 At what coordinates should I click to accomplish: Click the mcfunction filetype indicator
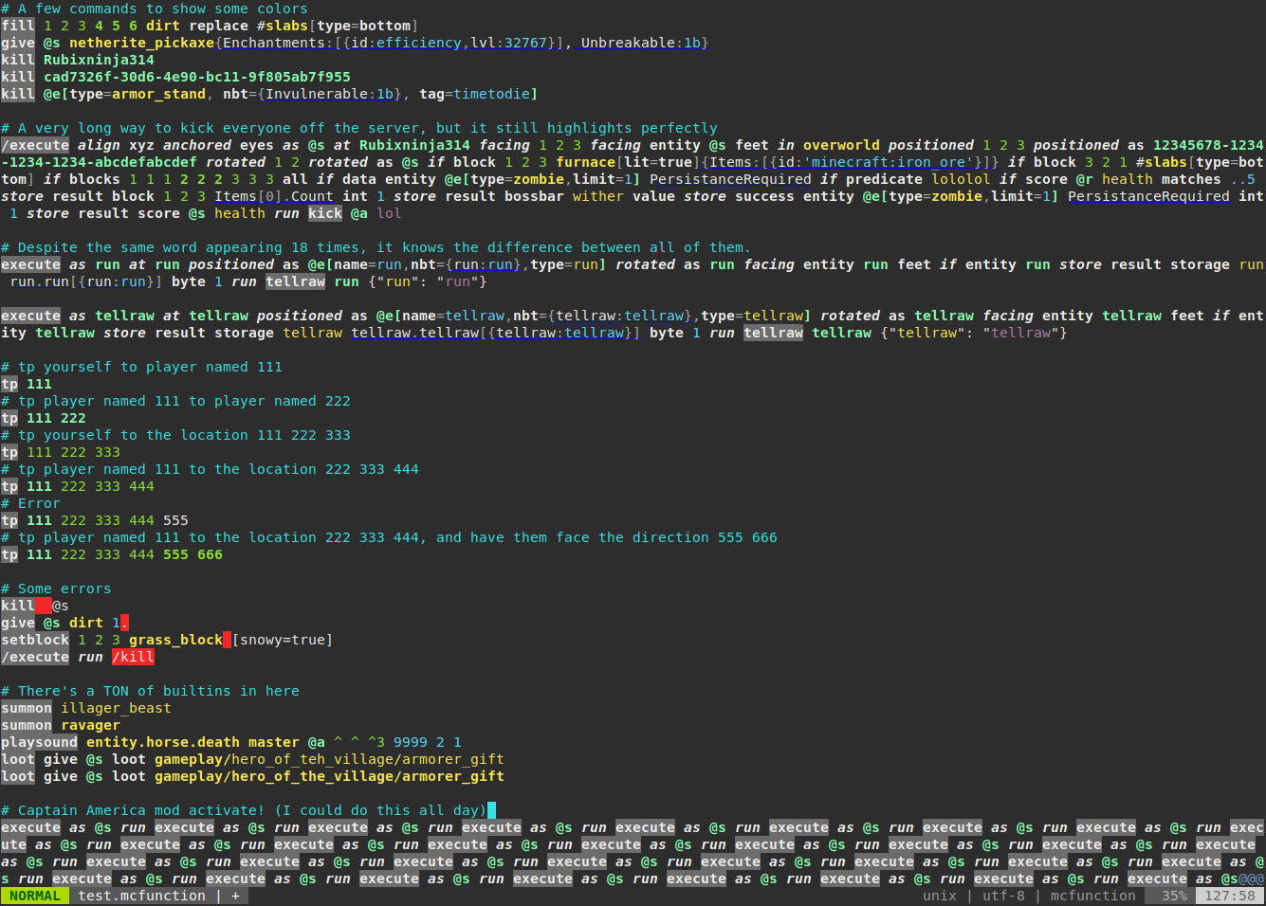coord(1092,896)
